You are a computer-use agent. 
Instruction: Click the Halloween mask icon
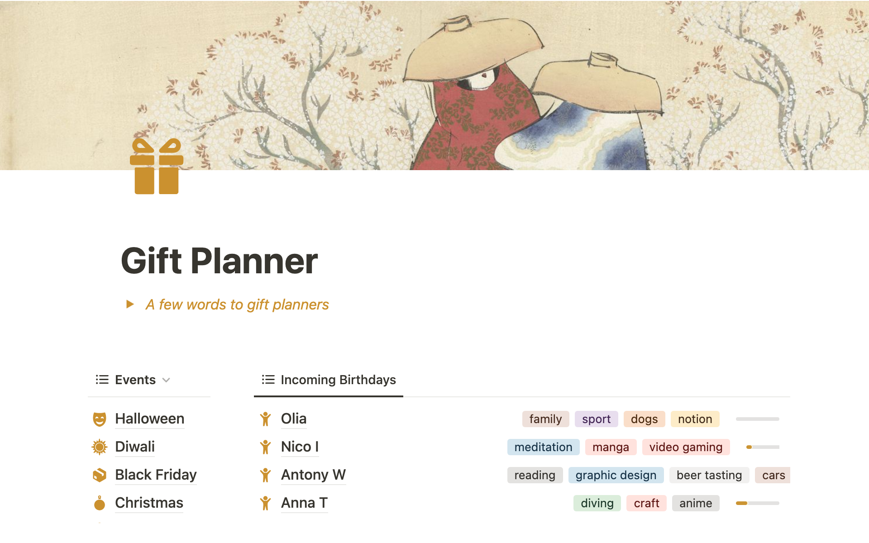tap(100, 419)
